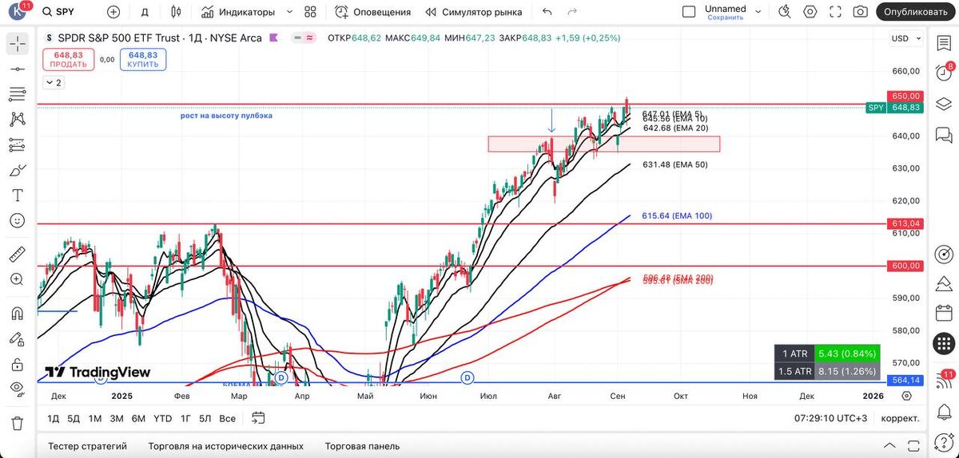This screenshot has height=458, width=959.
Task: Open timezone menu 07:29:10 UTC+3
Action: click(x=830, y=418)
